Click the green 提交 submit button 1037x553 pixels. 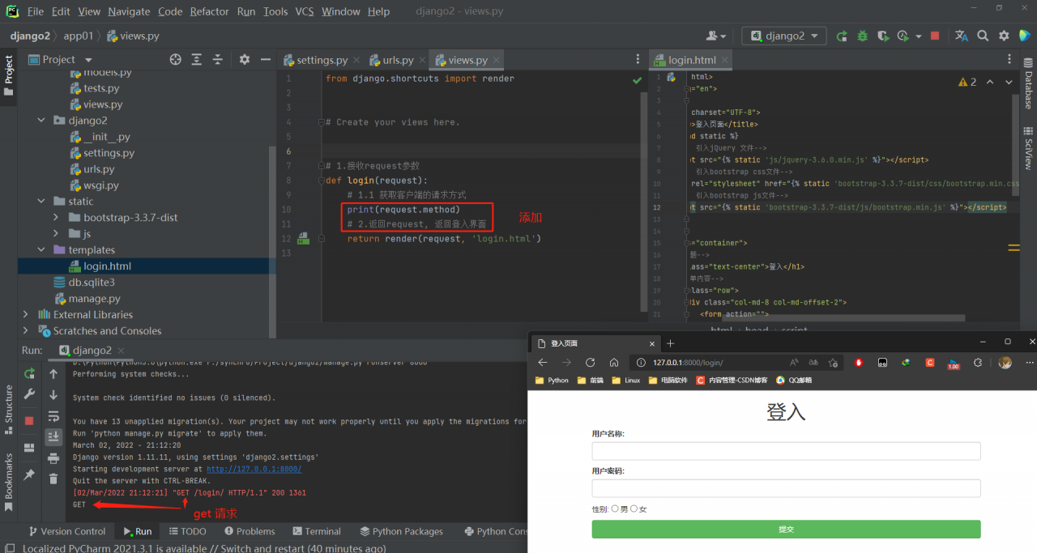786,529
